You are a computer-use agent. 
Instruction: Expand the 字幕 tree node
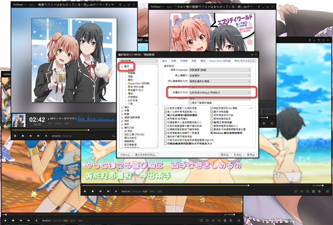tap(122, 111)
